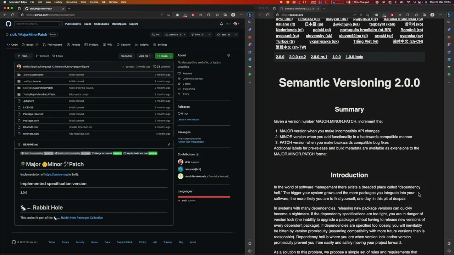Open the user avatar menu on GitHub
The width and height of the screenshot is (454, 255).
pos(236,24)
